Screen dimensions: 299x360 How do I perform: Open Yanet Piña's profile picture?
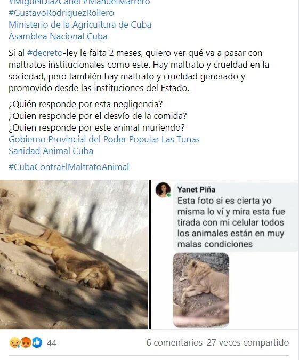point(163,190)
